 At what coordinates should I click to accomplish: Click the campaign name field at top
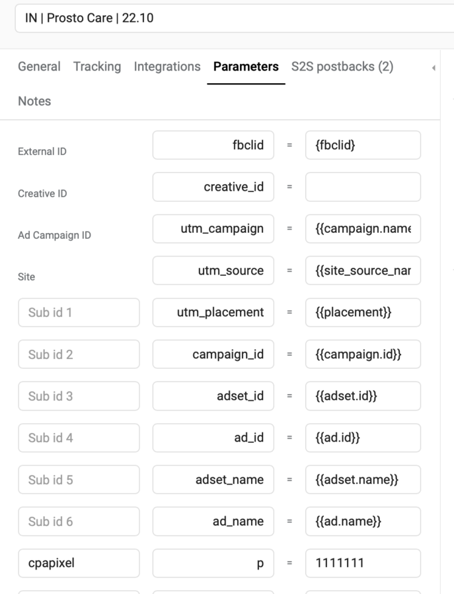(x=231, y=18)
